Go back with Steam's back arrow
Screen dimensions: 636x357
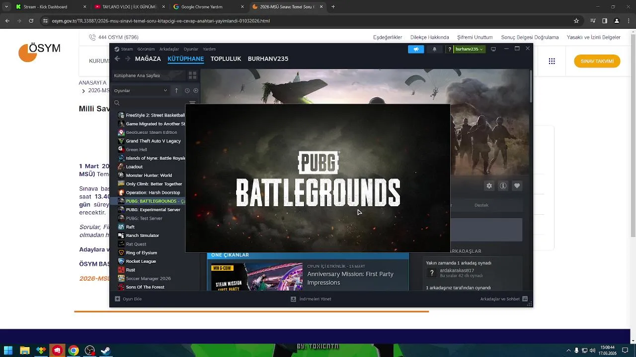point(117,59)
